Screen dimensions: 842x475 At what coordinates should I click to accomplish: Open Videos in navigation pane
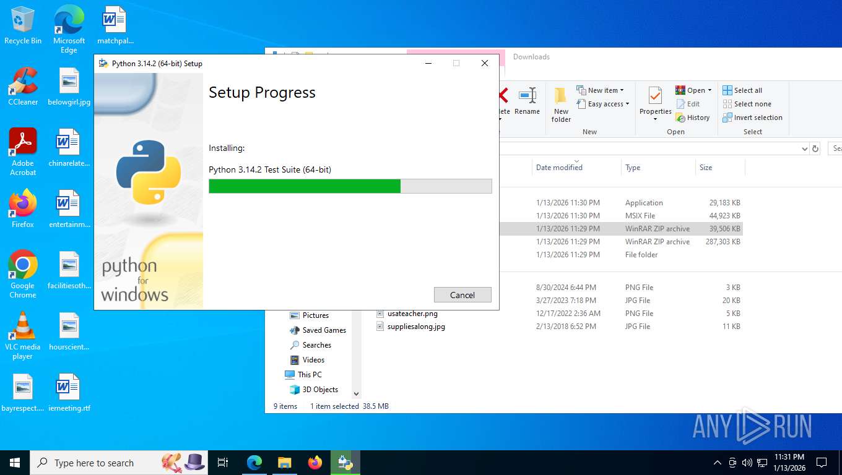click(308, 360)
